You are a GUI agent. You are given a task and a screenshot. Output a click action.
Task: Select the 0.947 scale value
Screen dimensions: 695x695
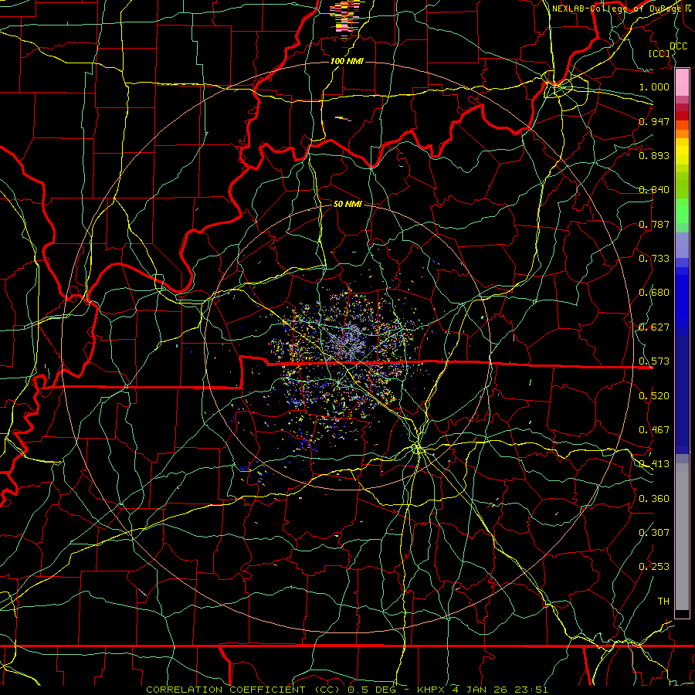[654, 121]
